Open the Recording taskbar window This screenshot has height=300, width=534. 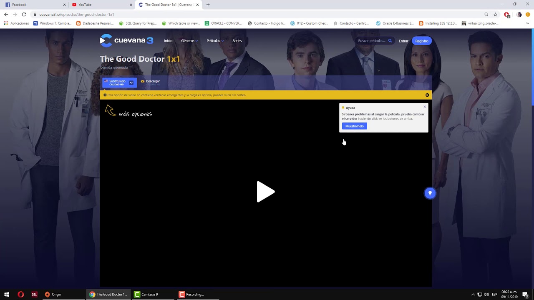tap(198, 294)
